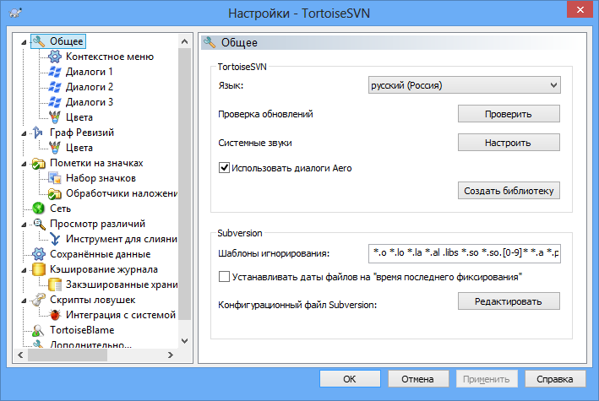Click Настроить for system sounds
The image size is (599, 401).
pos(509,143)
